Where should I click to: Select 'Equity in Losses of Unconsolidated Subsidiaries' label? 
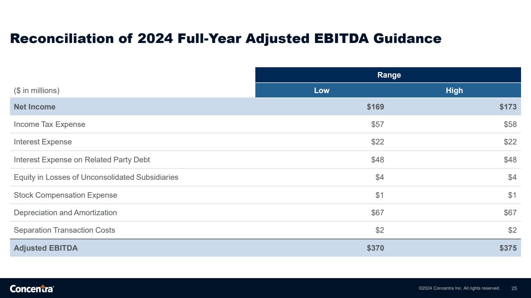[96, 177]
